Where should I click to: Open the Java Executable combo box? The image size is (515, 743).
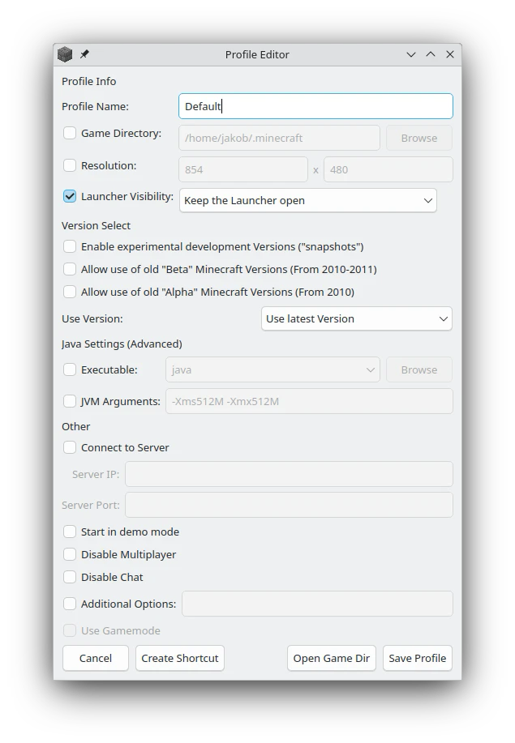[273, 369]
